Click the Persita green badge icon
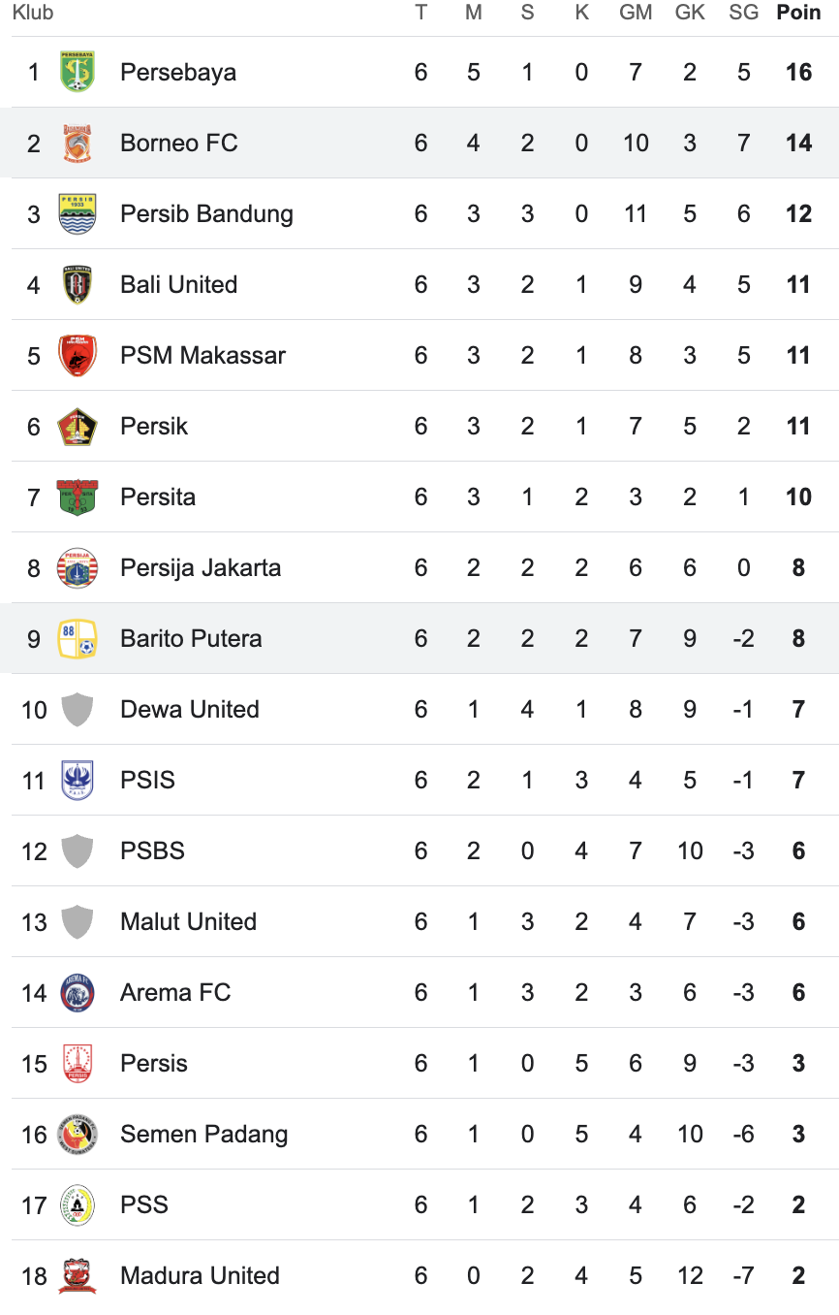This screenshot has height=1315, width=839. point(78,497)
